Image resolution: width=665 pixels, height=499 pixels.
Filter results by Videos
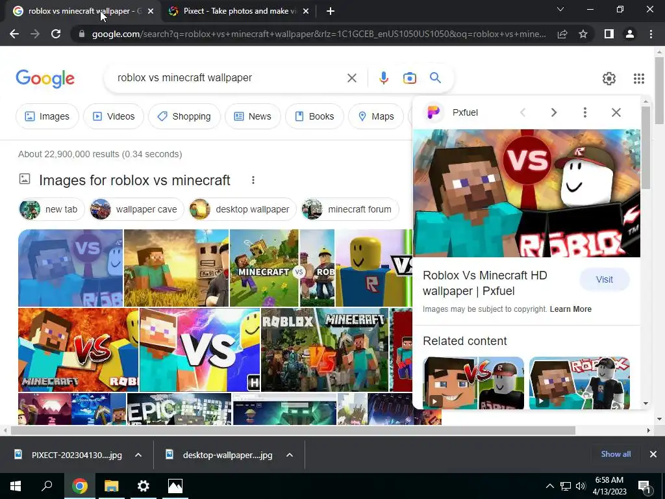(x=114, y=116)
